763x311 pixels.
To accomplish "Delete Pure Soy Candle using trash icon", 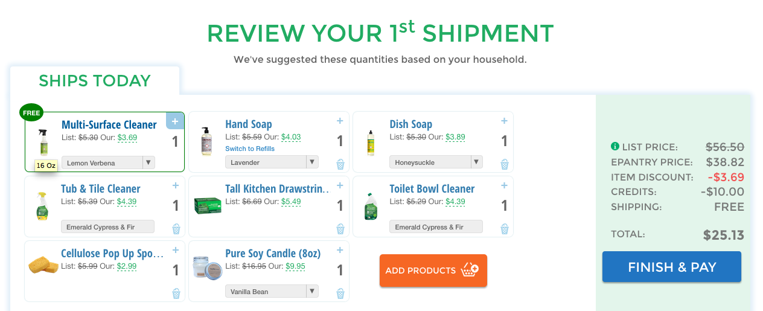I will (x=340, y=293).
